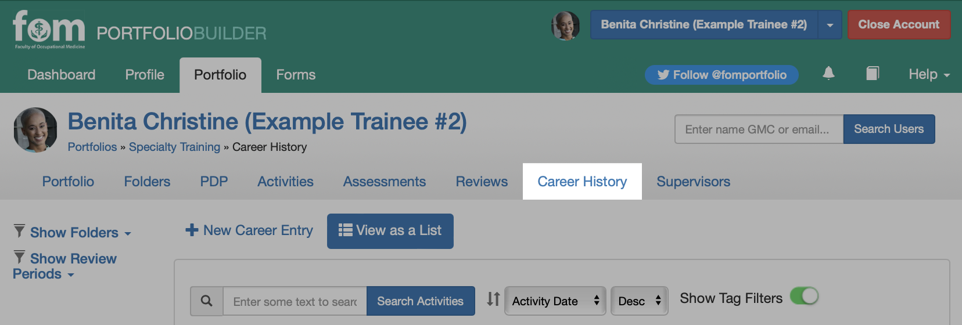Expand Show Review Periods filter
Viewport: 962px width, 325px height.
point(64,266)
